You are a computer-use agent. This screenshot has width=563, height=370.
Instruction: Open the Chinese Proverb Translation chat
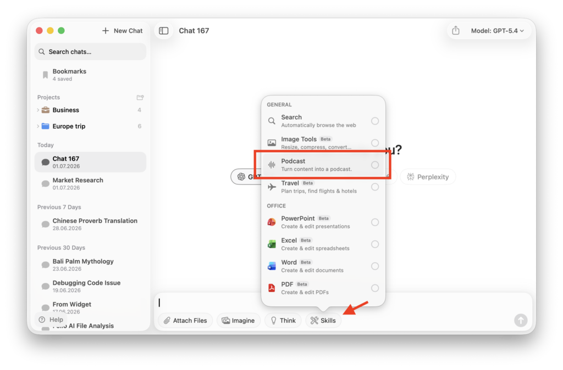(91, 224)
